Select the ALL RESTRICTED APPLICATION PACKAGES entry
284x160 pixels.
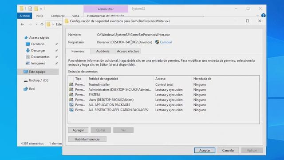(164, 110)
